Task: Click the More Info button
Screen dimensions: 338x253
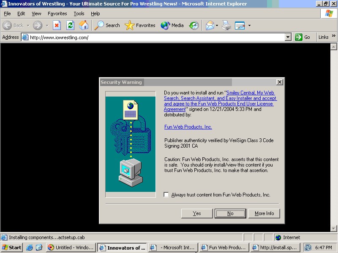Action: (264, 213)
